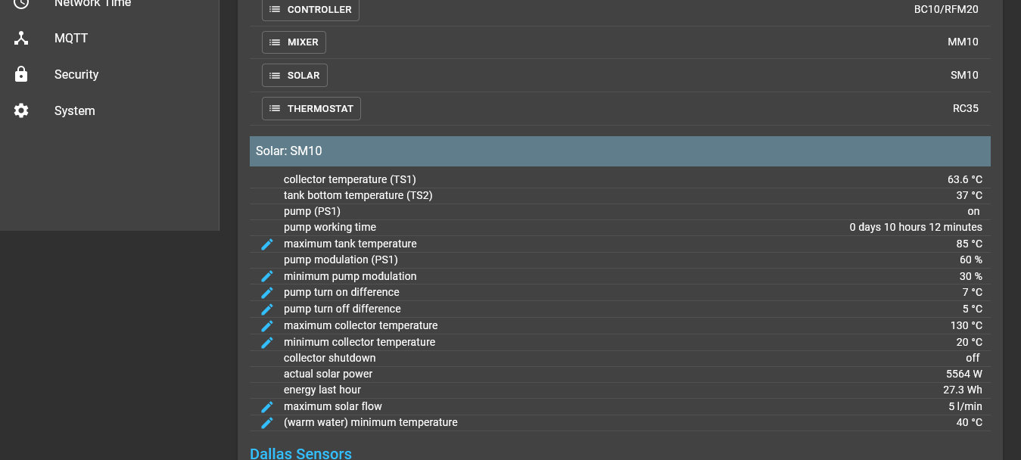
Task: Edit pump turn off difference via pencil icon
Action: point(266,309)
